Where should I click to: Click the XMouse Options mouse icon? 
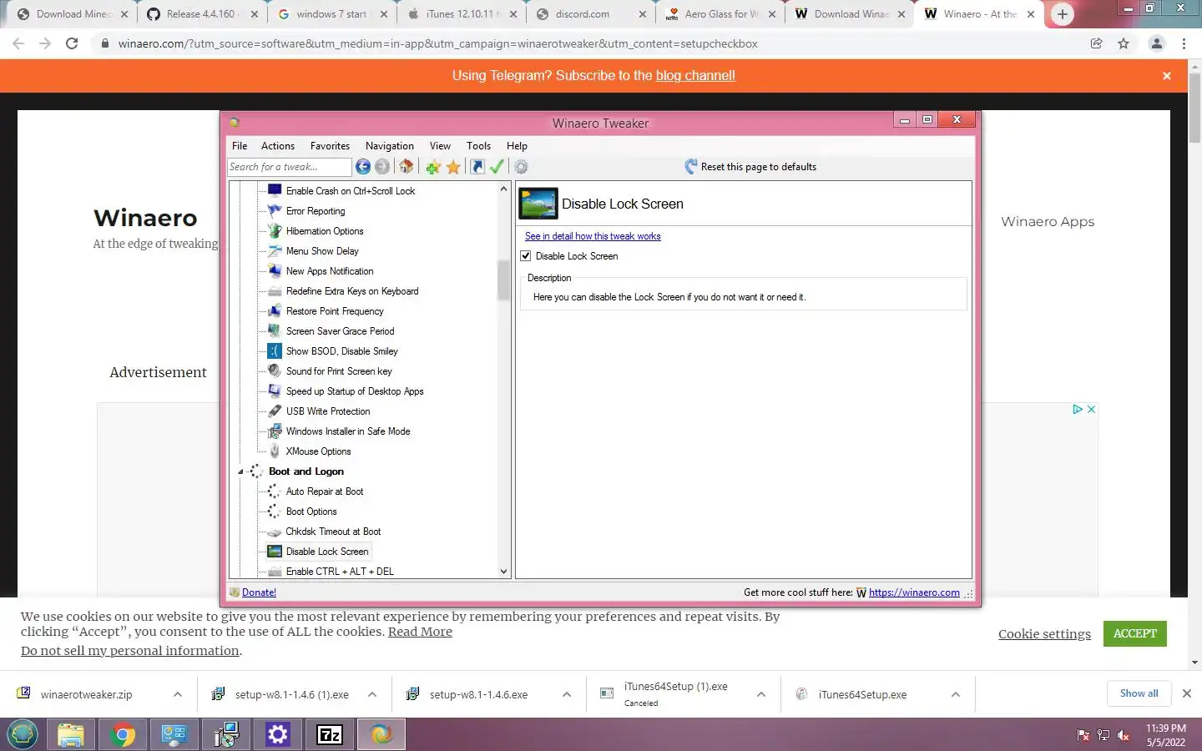(x=275, y=451)
